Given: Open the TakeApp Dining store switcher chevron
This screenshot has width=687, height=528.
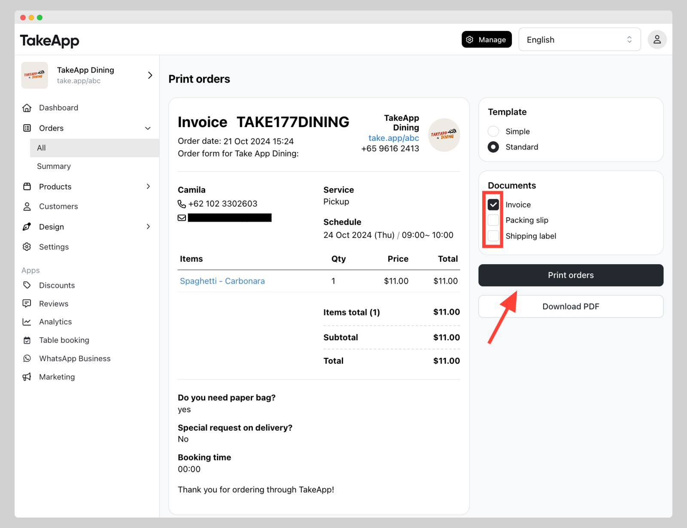Looking at the screenshot, I should click(150, 75).
